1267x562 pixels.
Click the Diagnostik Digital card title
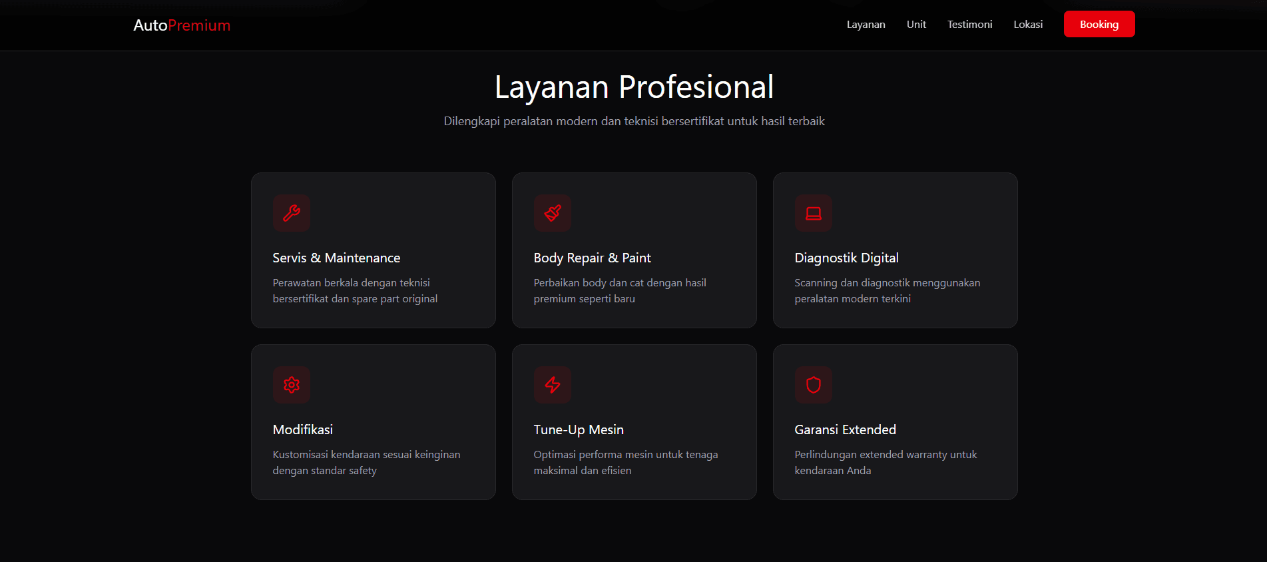coord(846,258)
